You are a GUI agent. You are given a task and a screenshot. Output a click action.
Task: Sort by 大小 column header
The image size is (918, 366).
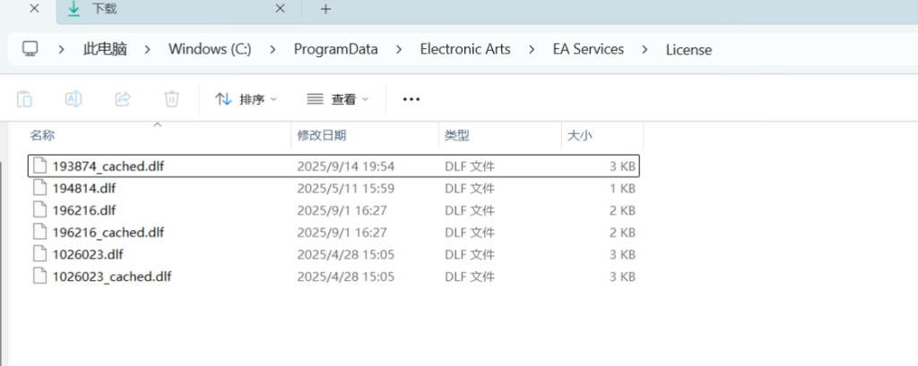pos(578,135)
